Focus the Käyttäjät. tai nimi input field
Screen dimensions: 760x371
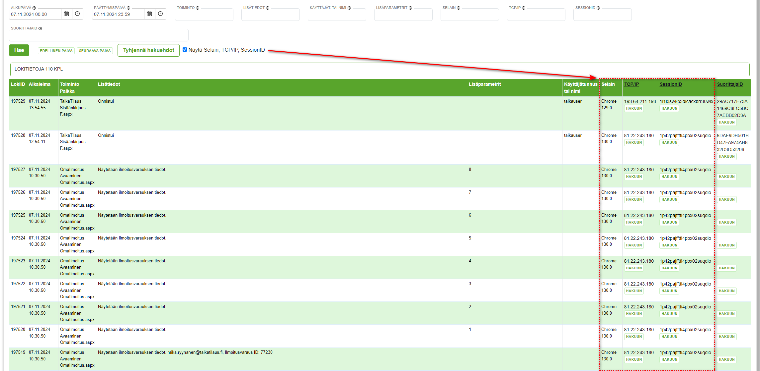[337, 15]
